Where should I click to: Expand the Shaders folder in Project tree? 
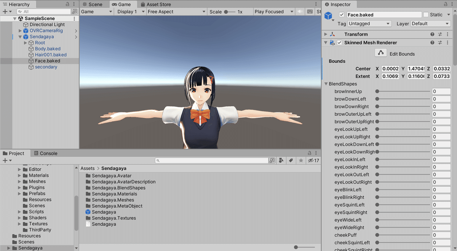[20, 218]
